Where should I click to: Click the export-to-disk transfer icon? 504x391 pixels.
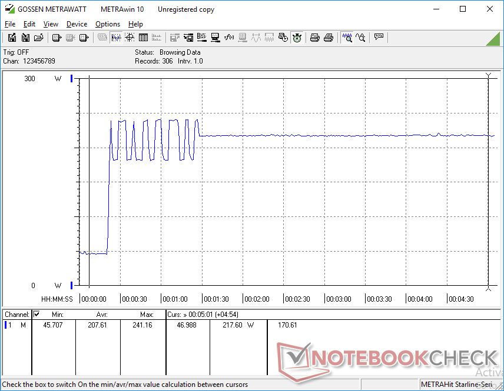click(x=174, y=38)
